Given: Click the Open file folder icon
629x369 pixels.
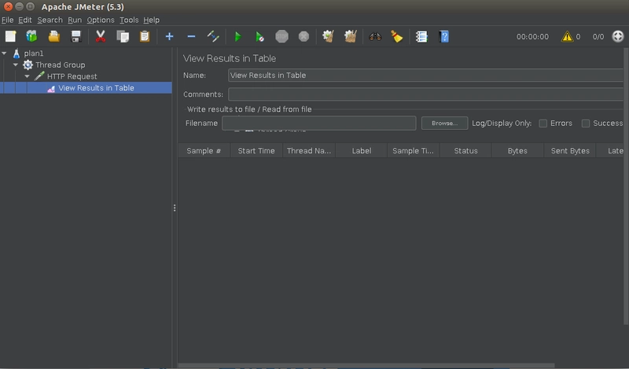Looking at the screenshot, I should tap(53, 36).
